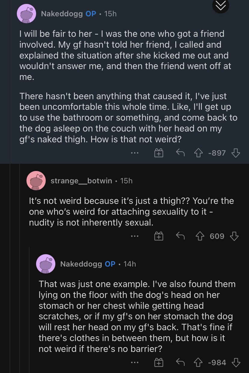Give an award to Nakeddogg's first comment
Image resolution: width=249 pixels, height=373 pixels.
158,153
